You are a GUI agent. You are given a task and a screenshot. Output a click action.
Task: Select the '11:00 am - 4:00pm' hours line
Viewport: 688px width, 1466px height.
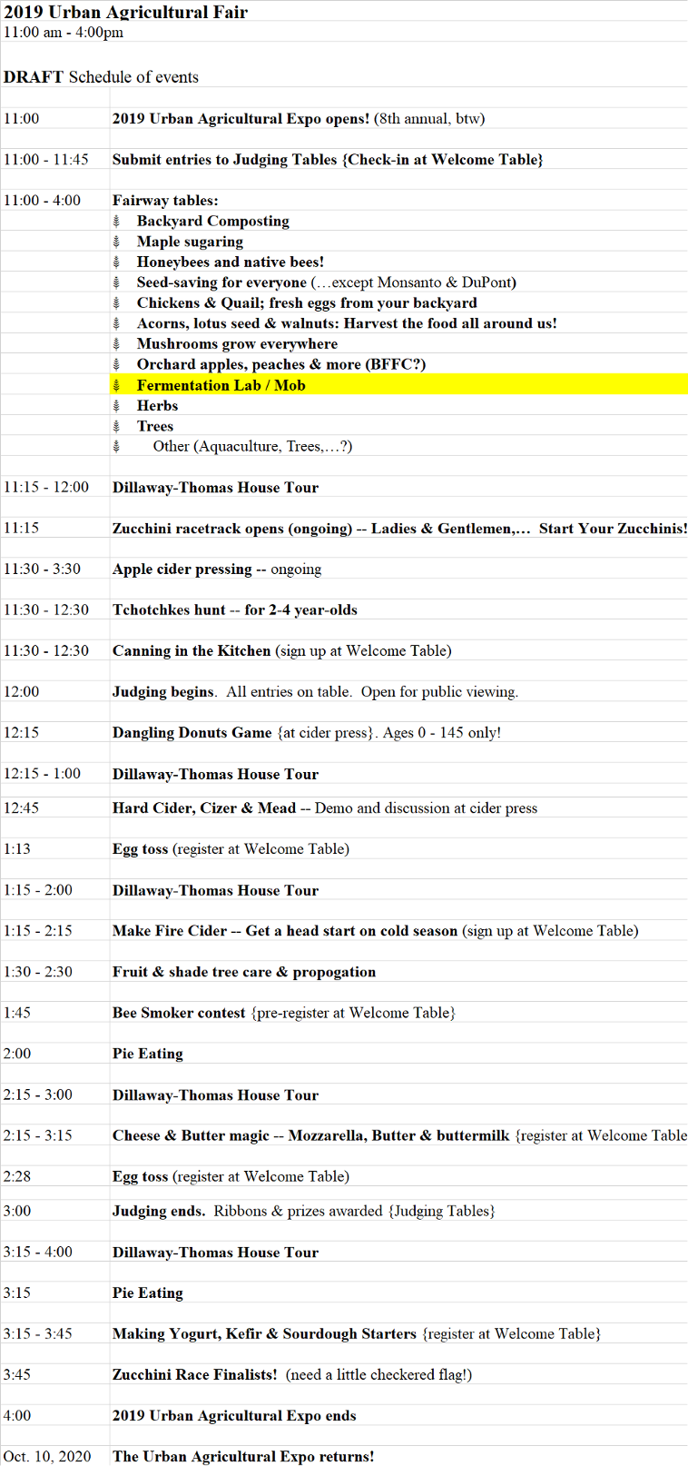pos(64,32)
